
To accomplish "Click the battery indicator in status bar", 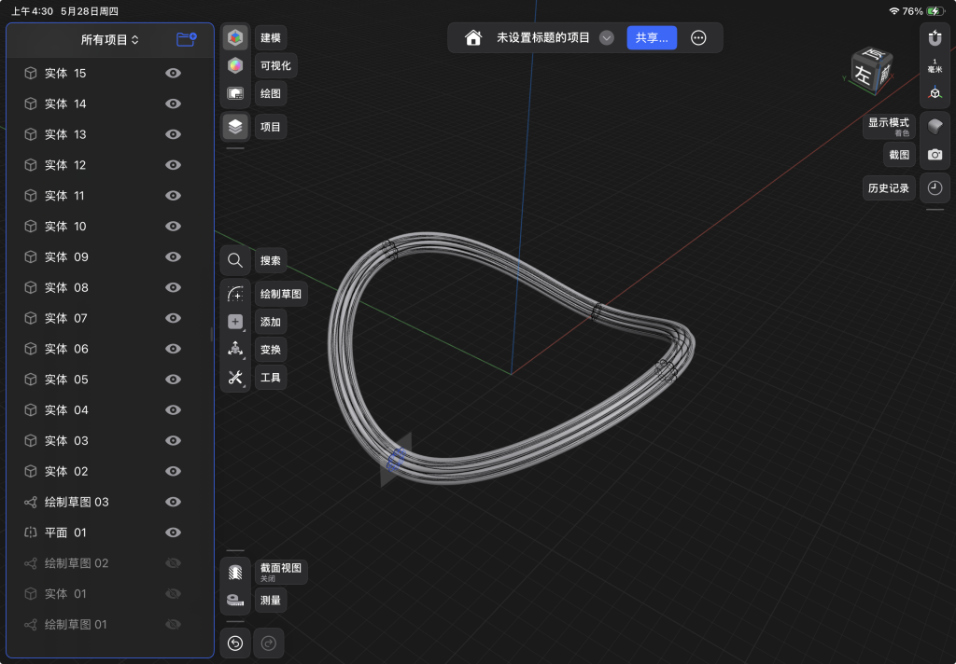I will (x=935, y=11).
